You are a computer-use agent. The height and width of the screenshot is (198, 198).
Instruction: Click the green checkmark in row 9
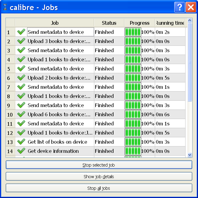coord(21,105)
